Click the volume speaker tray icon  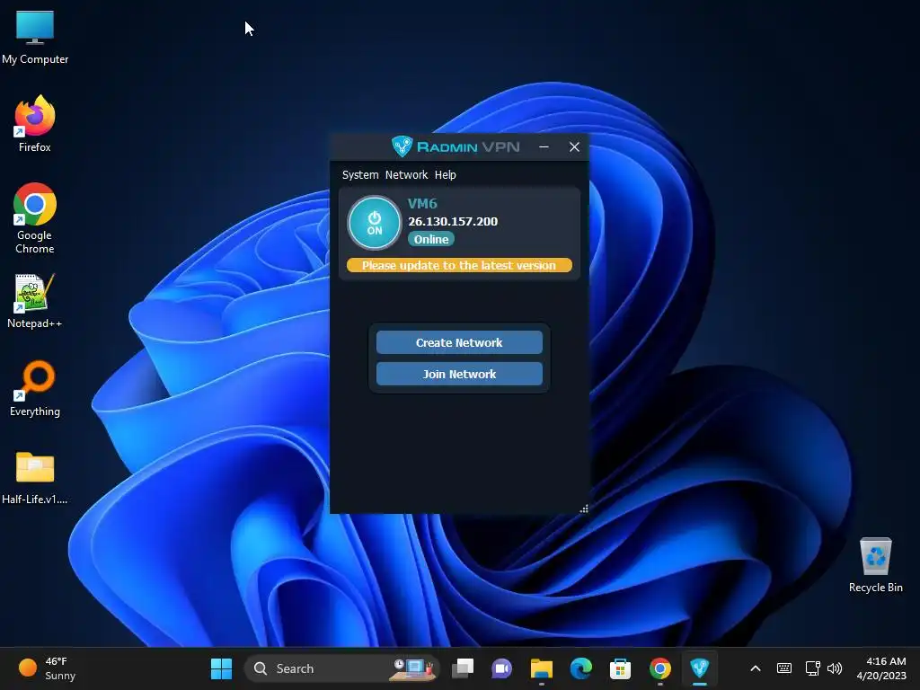tap(835, 668)
